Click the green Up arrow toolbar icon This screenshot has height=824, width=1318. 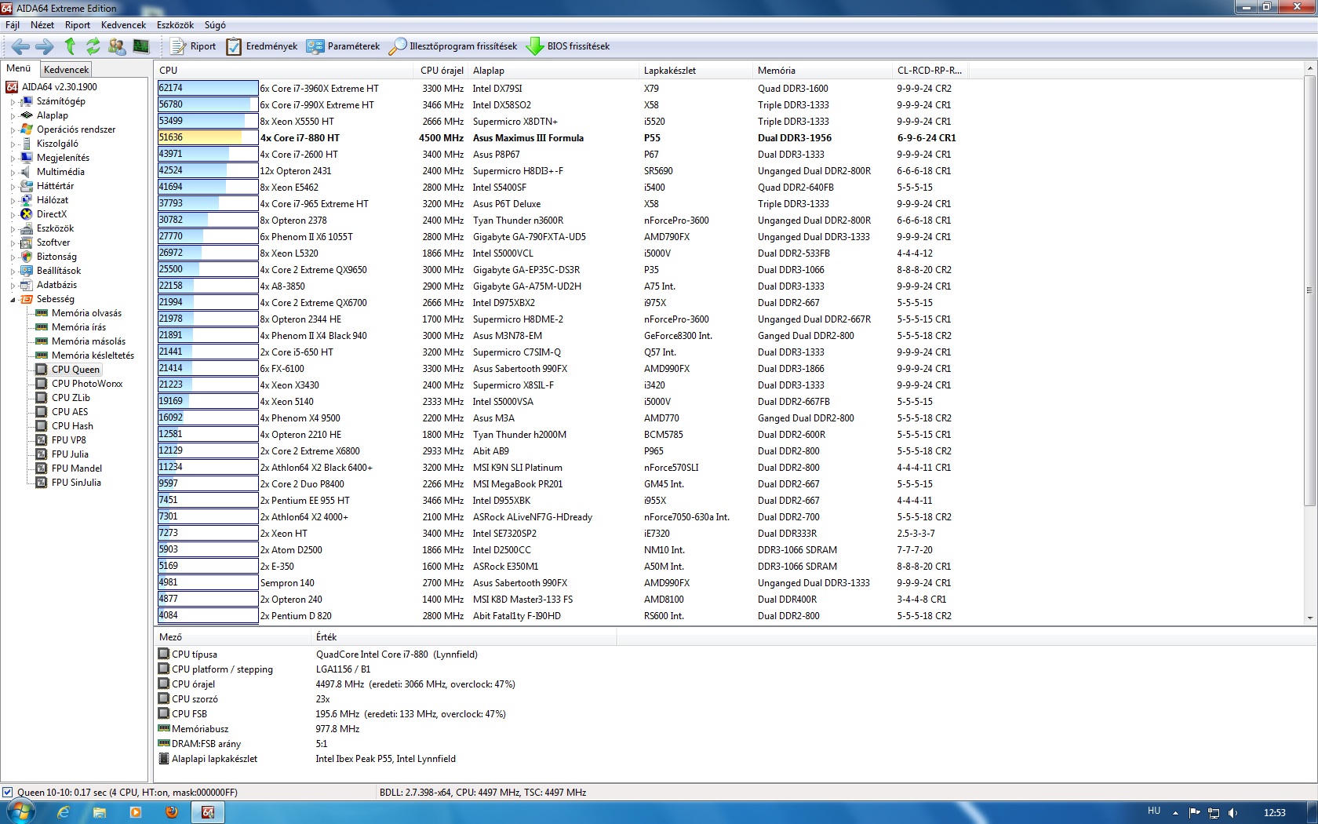pyautogui.click(x=70, y=46)
